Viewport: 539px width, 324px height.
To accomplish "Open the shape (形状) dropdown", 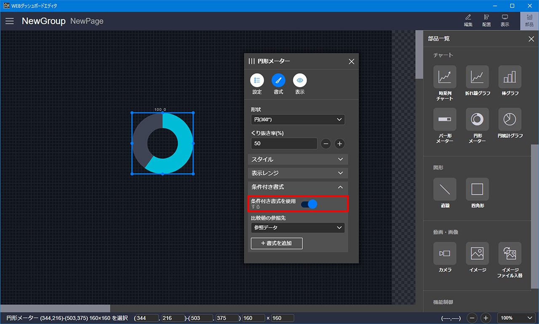I will (x=297, y=120).
